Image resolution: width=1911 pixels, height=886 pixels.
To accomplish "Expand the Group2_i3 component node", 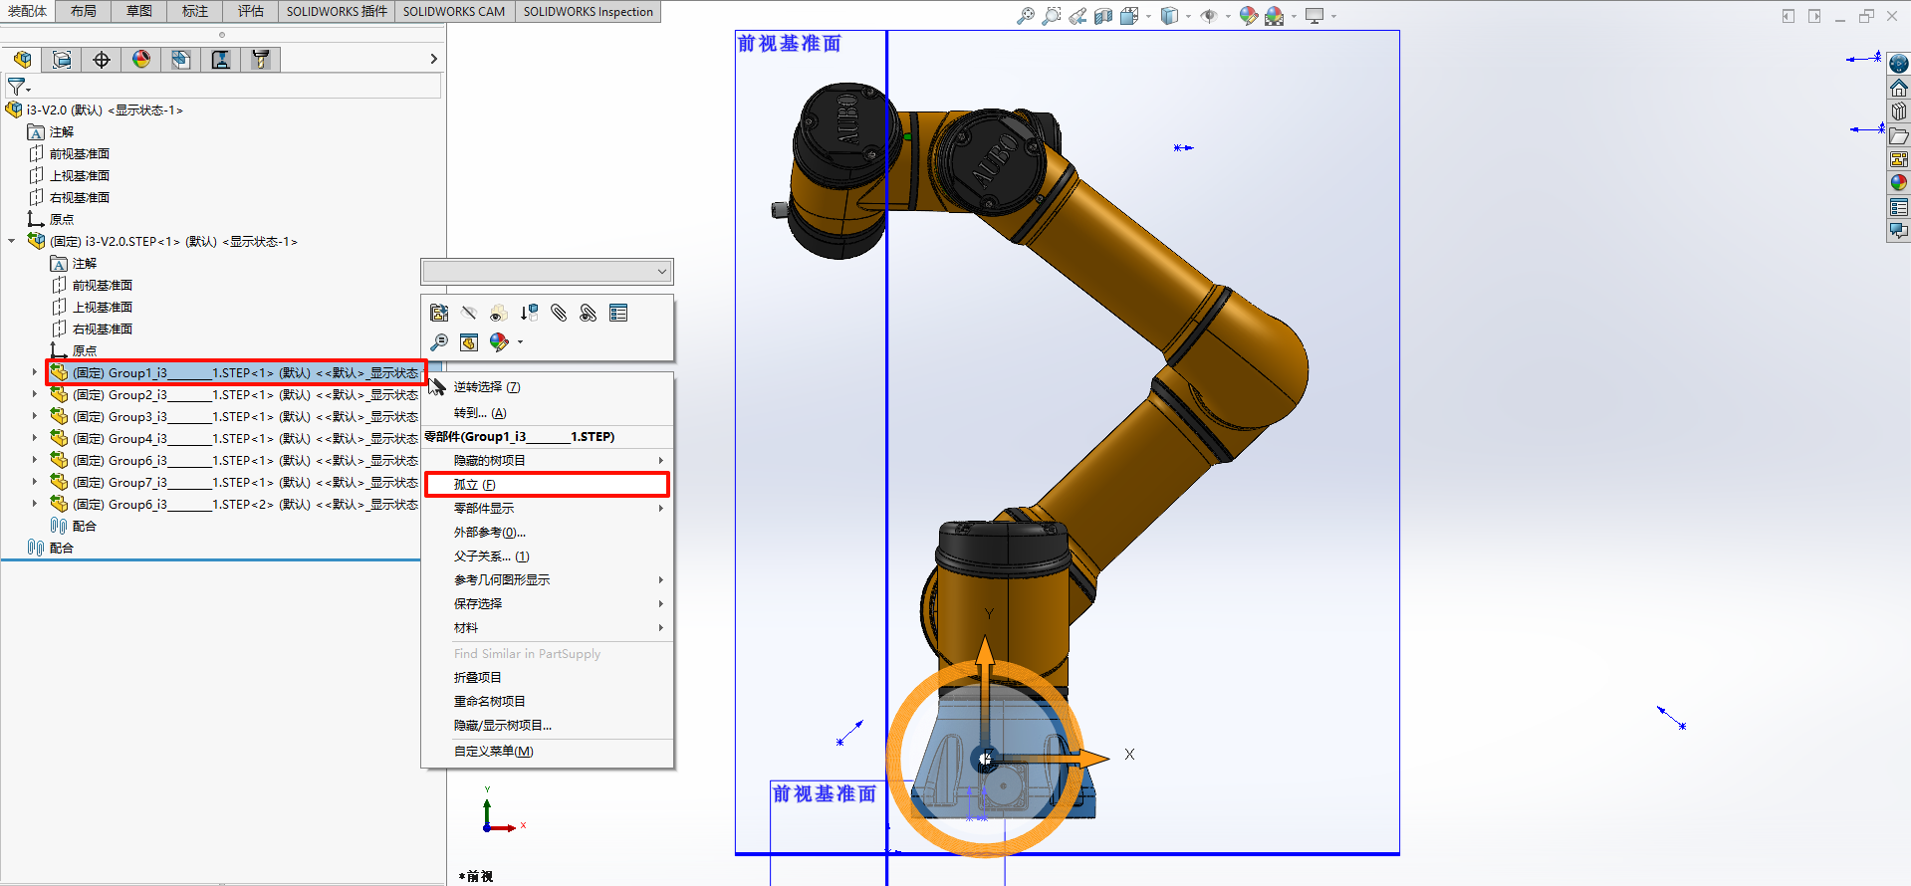I will (35, 394).
